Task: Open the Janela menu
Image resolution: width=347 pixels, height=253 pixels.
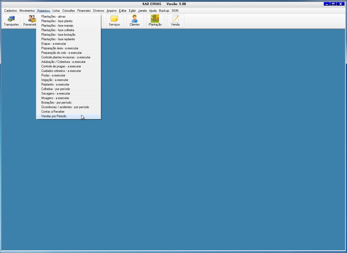Action: 143,11
